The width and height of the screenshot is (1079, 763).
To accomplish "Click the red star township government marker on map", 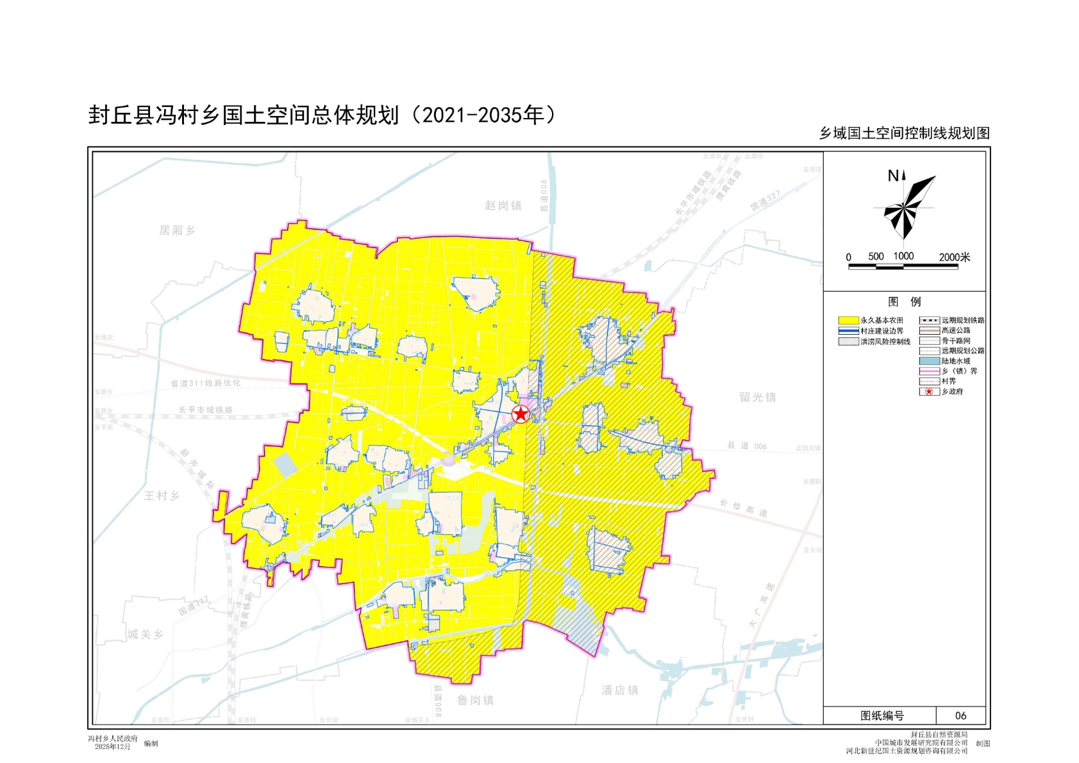I will [521, 414].
